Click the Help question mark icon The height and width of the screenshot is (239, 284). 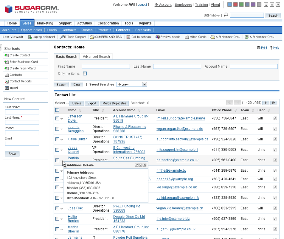pos(271,48)
